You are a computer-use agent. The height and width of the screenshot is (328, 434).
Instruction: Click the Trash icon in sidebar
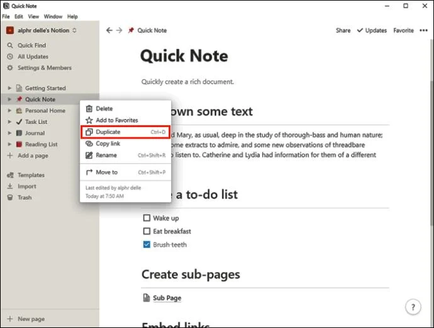click(10, 198)
